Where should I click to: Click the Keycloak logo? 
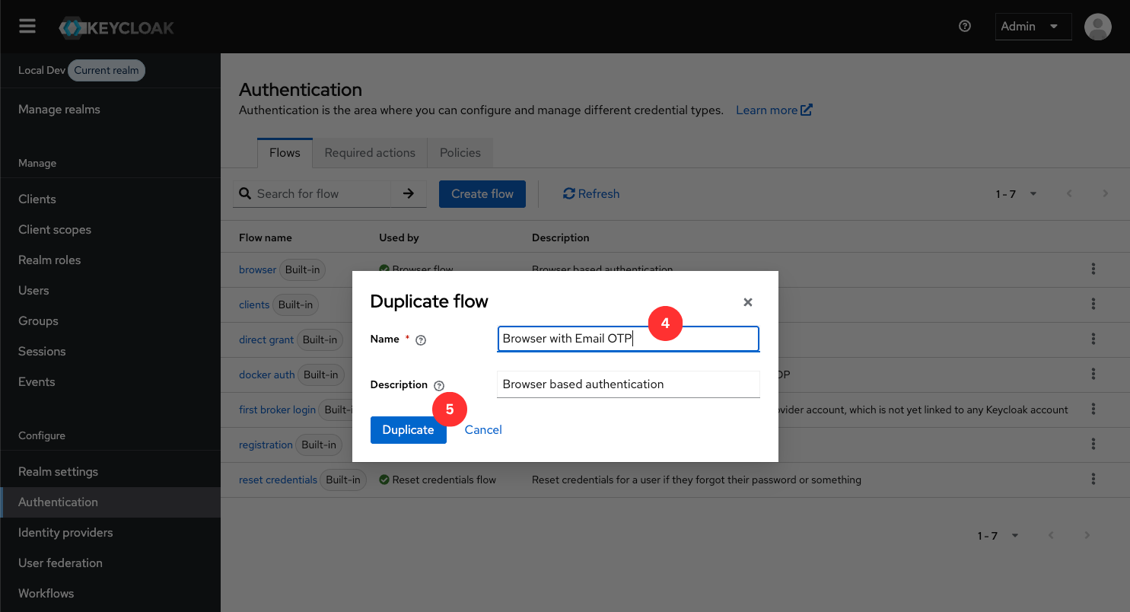[116, 27]
